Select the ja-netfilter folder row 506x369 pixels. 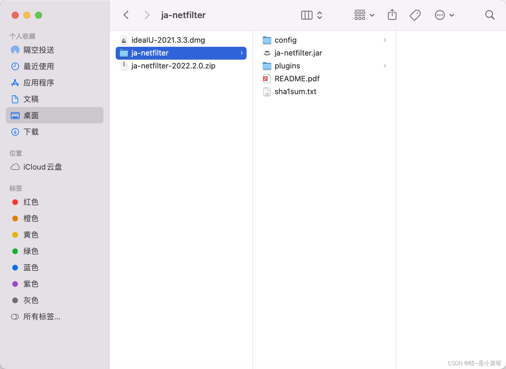pos(181,53)
